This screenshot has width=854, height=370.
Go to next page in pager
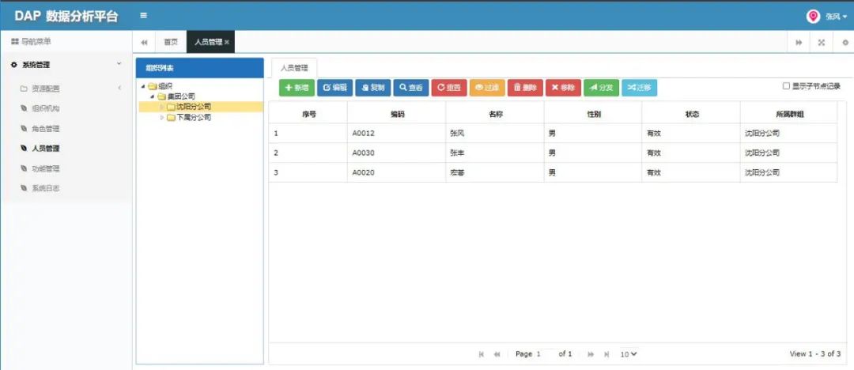click(x=591, y=354)
